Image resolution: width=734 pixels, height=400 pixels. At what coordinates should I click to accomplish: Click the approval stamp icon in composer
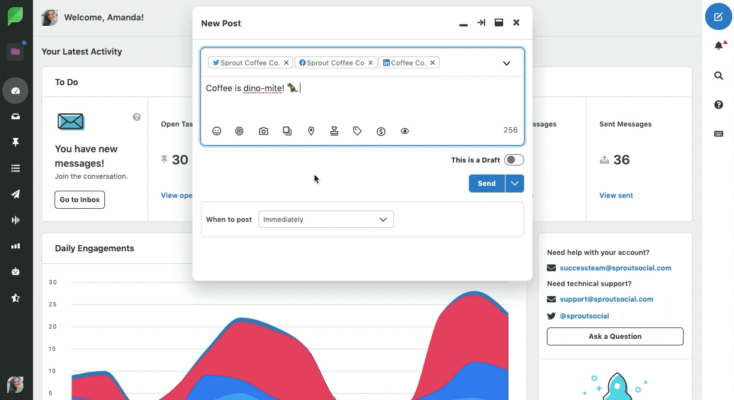click(x=334, y=131)
